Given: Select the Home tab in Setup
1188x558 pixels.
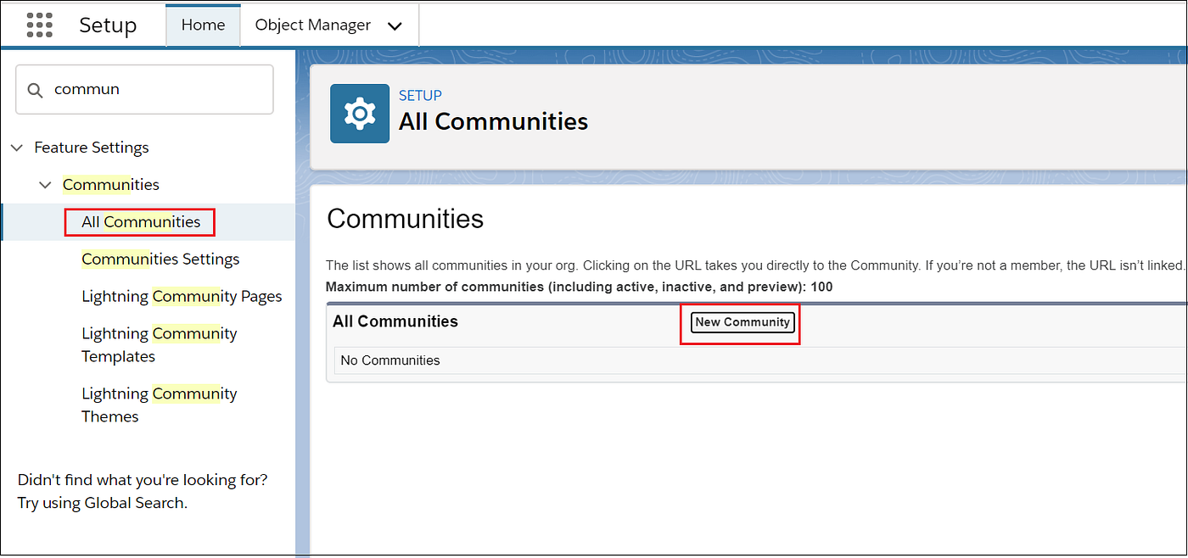Looking at the screenshot, I should 203,25.
